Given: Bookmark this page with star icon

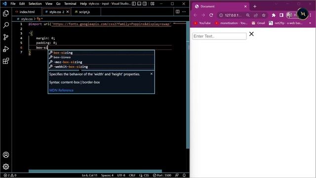Looking at the screenshot, I should pos(264,15).
